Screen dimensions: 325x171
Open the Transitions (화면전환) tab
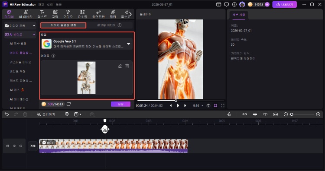[98, 14]
